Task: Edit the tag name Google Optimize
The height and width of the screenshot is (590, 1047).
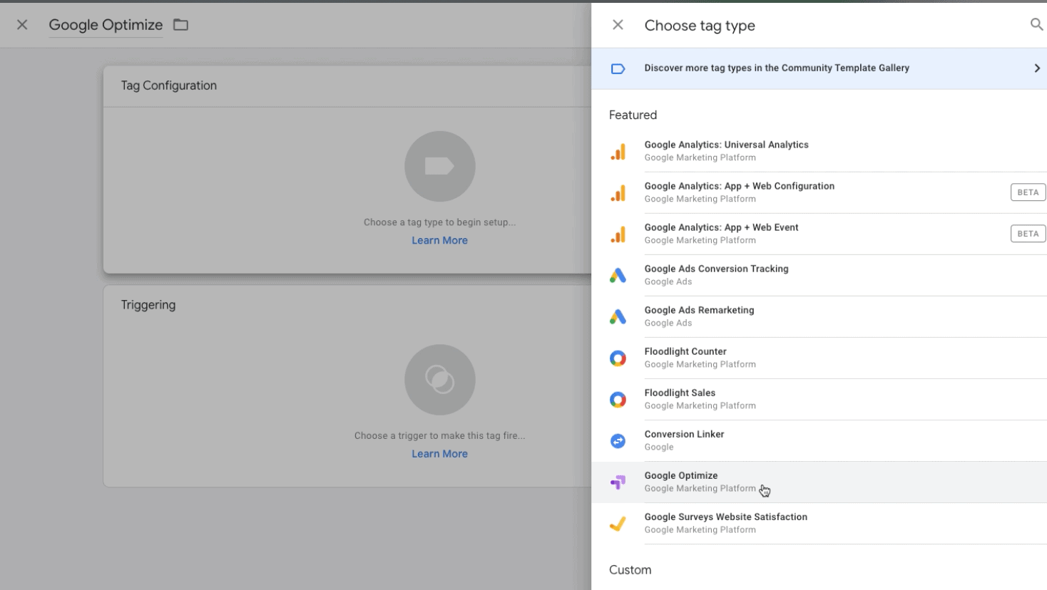Action: click(x=106, y=25)
